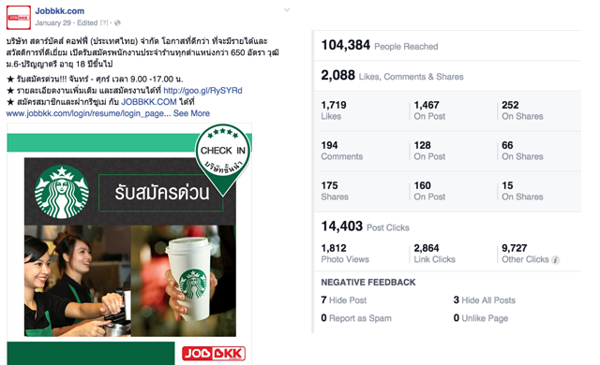This screenshot has width=600, height=365.
Task: Open the Jobbkk.com page name link
Action: [x=60, y=11]
